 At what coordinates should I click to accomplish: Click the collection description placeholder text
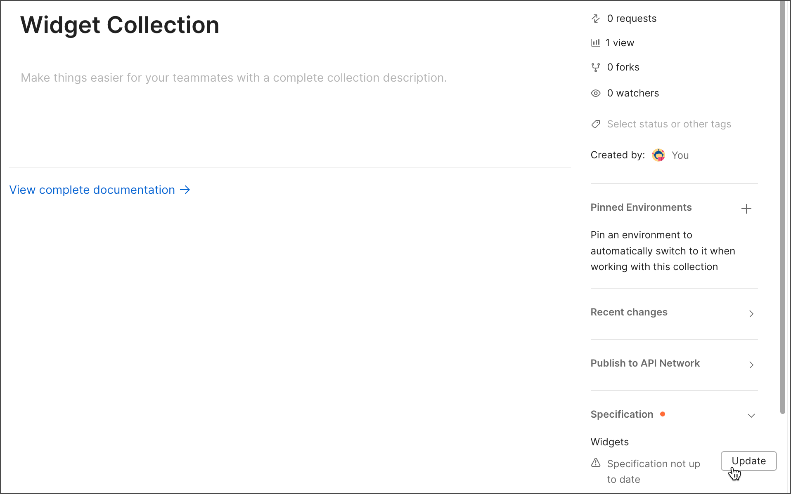(x=234, y=78)
